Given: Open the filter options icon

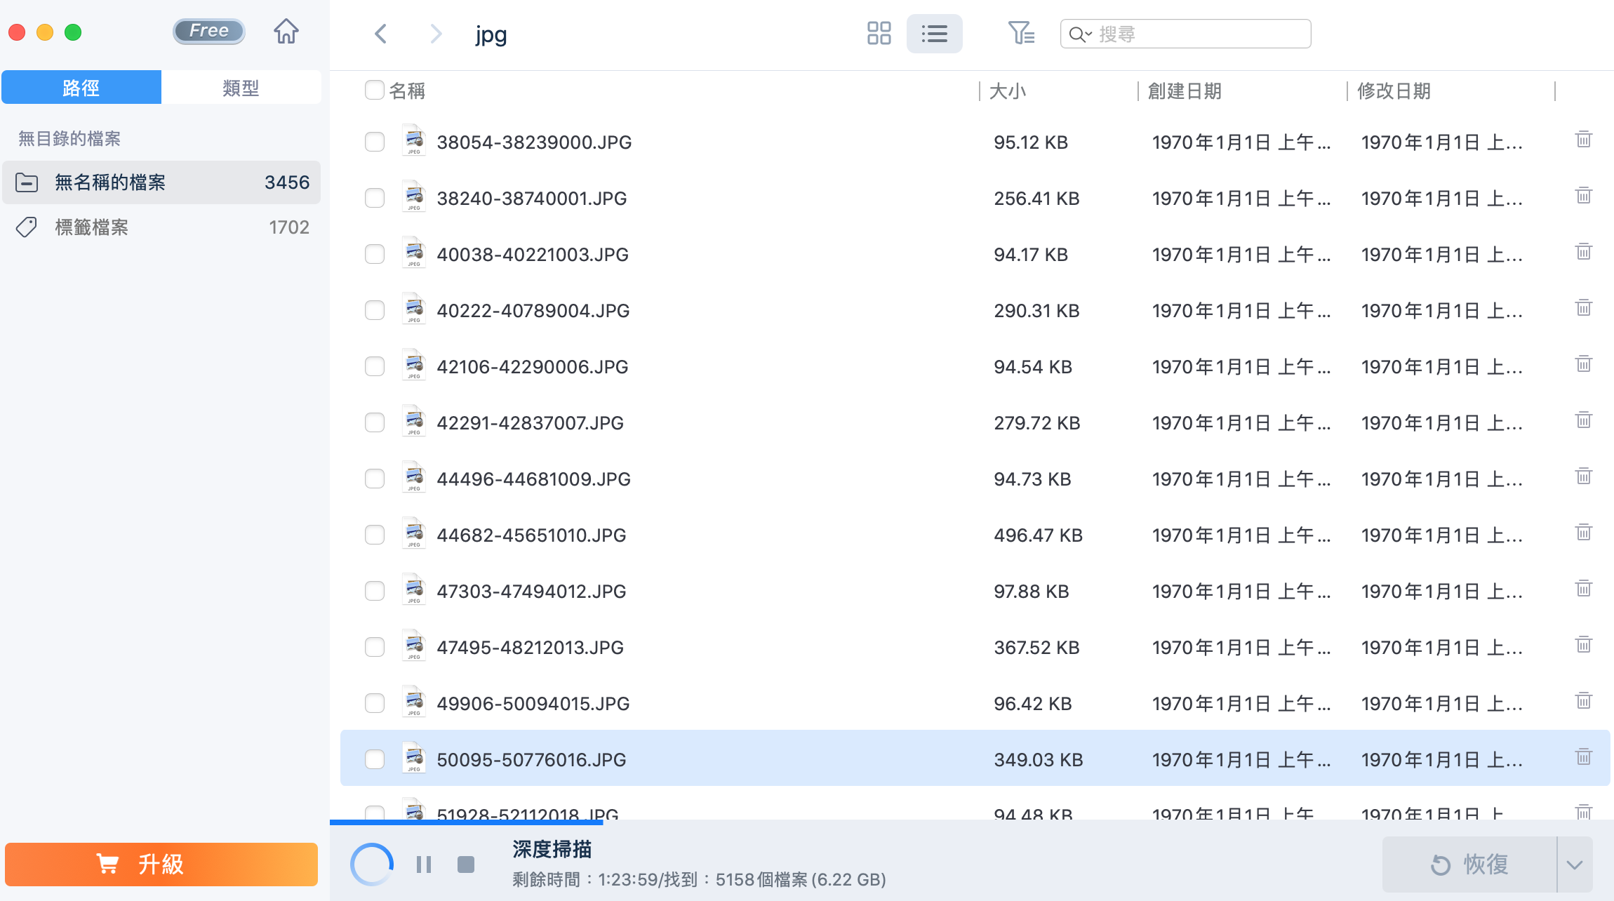Looking at the screenshot, I should (1021, 33).
